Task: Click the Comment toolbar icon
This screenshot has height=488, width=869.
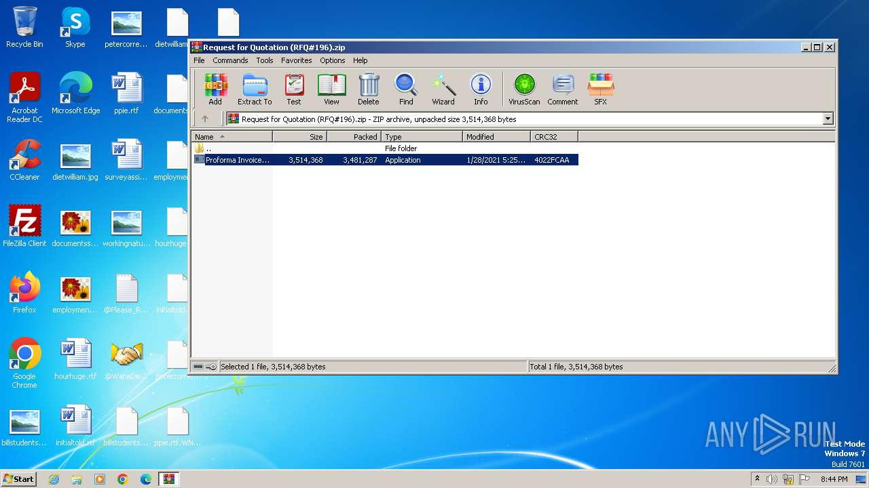Action: (563, 89)
